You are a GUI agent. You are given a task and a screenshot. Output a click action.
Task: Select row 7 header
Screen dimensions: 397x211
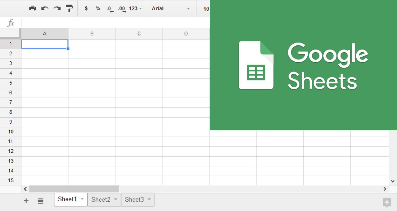pos(10,102)
